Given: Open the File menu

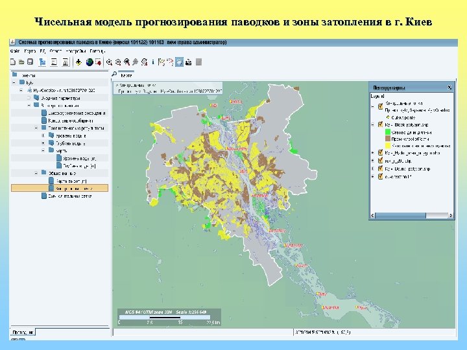Looking at the screenshot, I should click(x=15, y=51).
